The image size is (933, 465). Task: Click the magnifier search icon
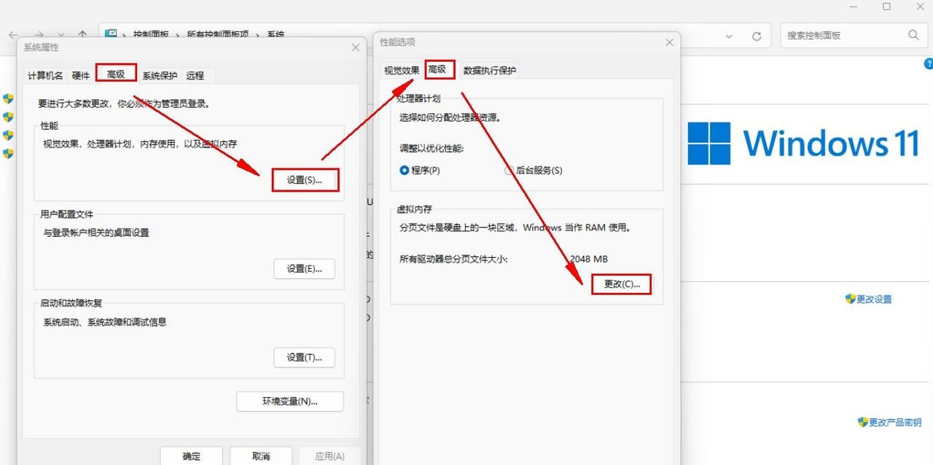[x=914, y=35]
